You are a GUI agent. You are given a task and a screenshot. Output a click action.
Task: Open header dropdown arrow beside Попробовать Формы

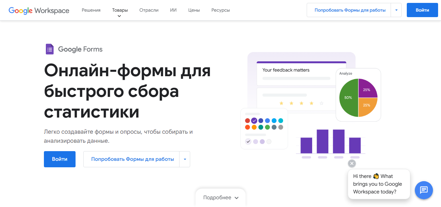(x=396, y=10)
